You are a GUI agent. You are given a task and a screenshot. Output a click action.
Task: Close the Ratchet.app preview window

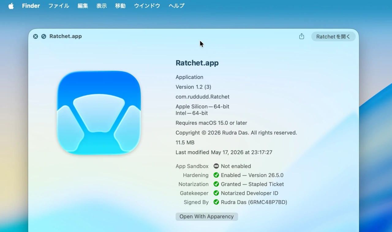[36, 36]
